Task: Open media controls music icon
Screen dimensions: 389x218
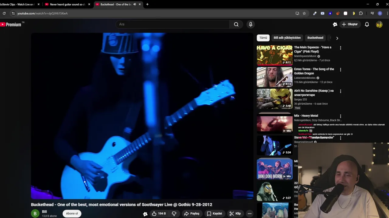Action: (372, 13)
